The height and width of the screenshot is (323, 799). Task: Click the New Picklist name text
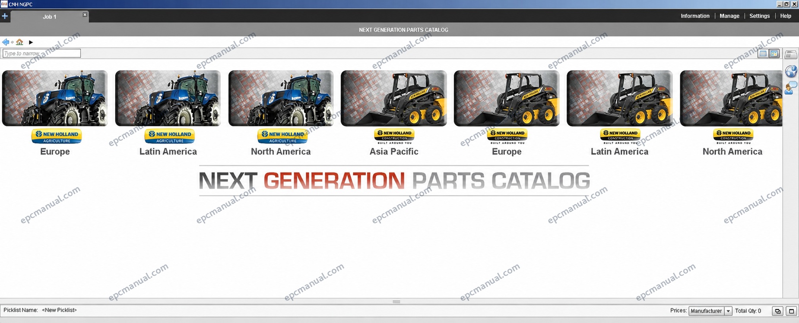click(x=59, y=310)
